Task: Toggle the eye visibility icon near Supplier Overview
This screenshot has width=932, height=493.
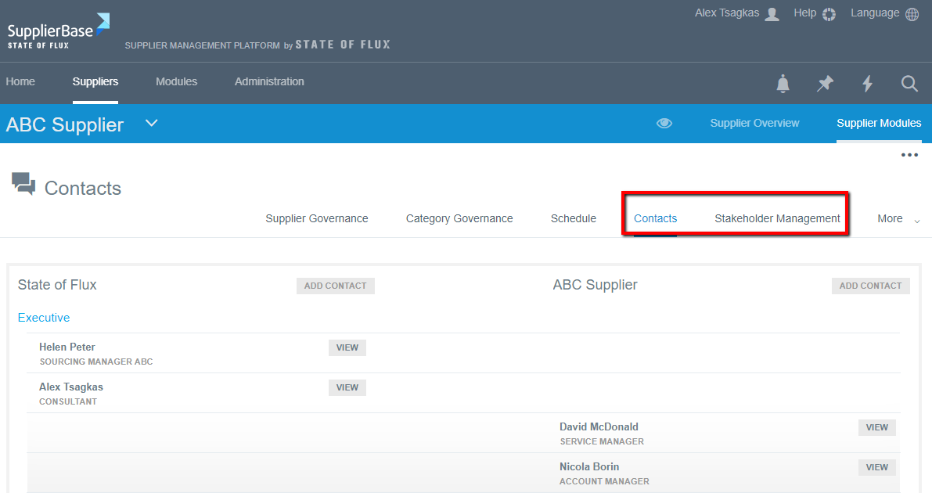Action: [x=664, y=123]
